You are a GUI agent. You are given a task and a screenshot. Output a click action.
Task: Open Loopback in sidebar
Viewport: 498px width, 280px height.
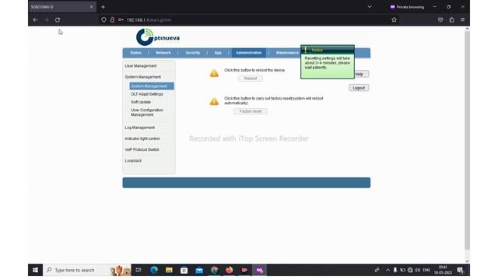133,161
